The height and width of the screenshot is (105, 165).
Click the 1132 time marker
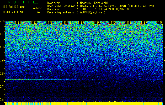pyautogui.click(x=34, y=23)
